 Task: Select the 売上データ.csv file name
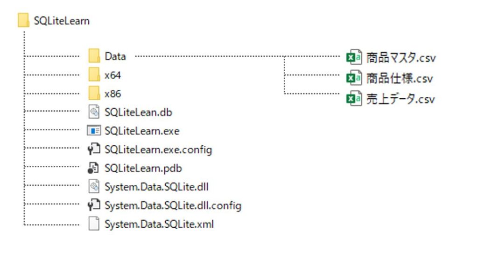tap(401, 99)
